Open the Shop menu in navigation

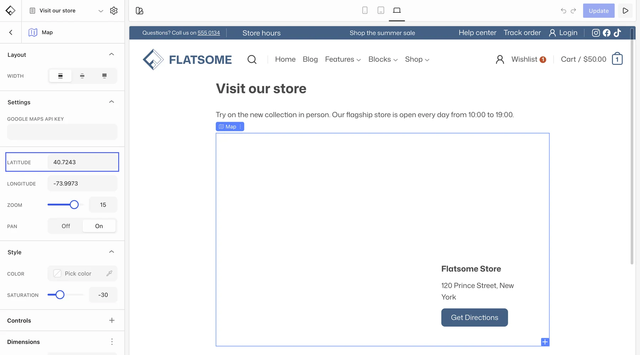417,59
